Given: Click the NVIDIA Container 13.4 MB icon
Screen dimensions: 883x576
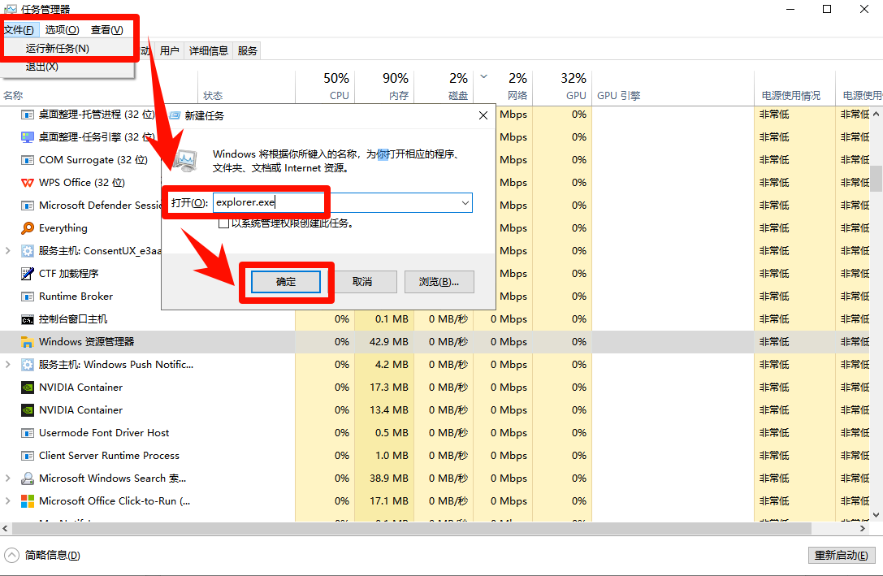Looking at the screenshot, I should 27,410.
